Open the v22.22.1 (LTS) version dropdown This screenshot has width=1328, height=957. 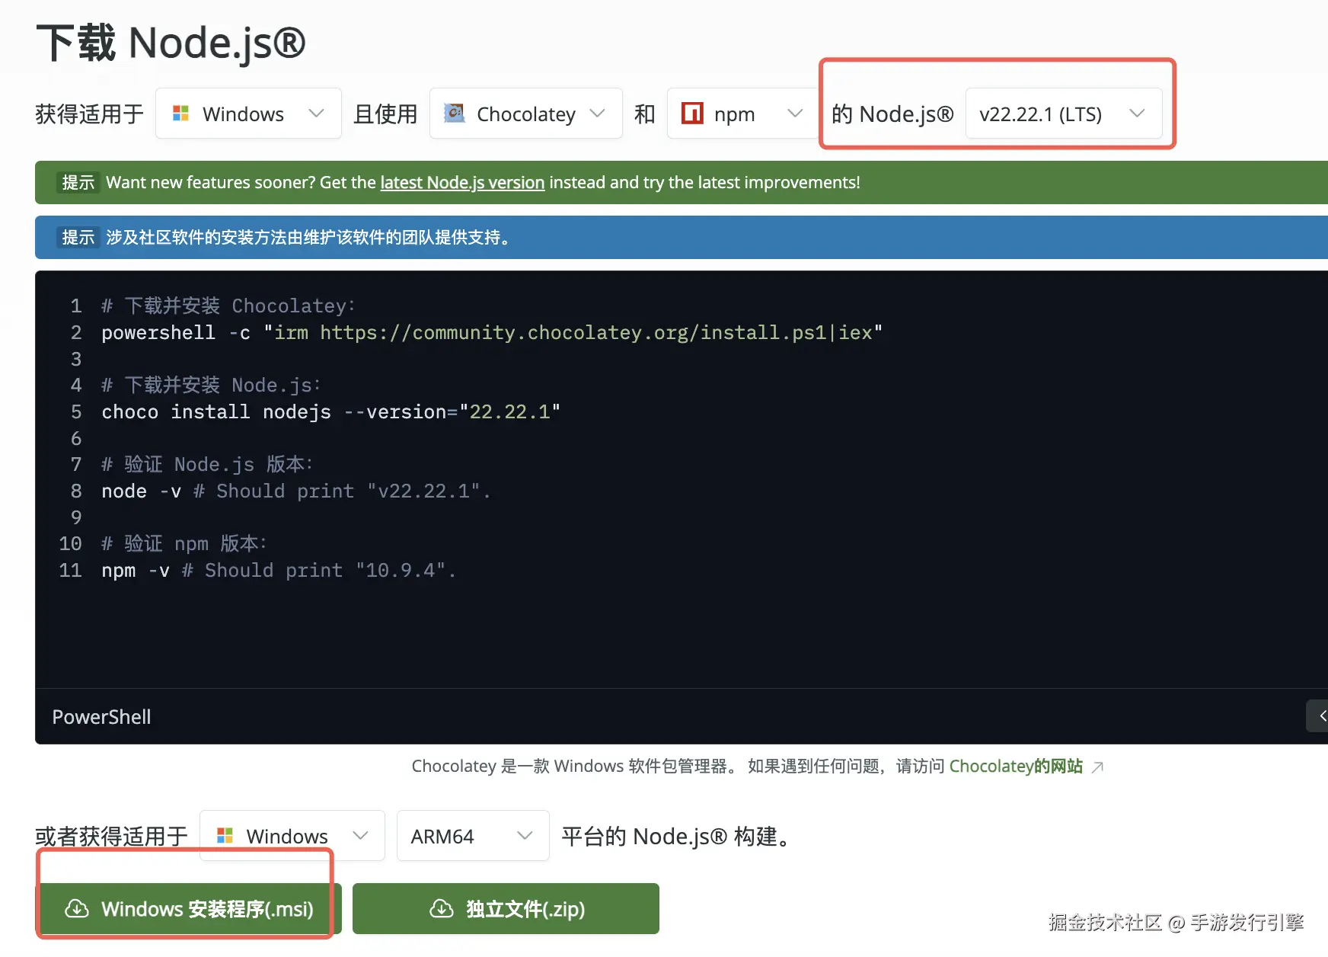point(1063,114)
